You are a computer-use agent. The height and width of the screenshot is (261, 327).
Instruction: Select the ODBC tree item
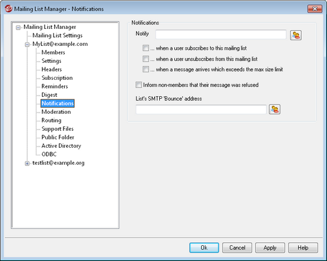click(x=49, y=154)
